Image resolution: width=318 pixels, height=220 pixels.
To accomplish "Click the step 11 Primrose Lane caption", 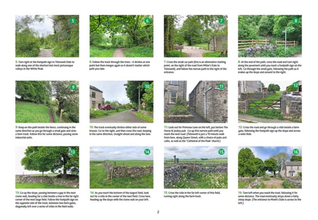I will coord(196,133).
